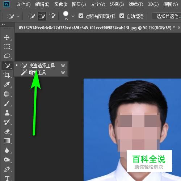Open 图像(I) menu
This screenshot has width=181, height=181.
(61, 4)
